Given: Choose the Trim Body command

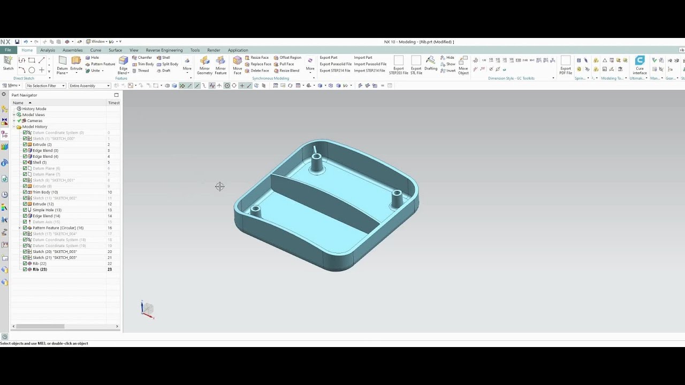Looking at the screenshot, I should pyautogui.click(x=143, y=64).
